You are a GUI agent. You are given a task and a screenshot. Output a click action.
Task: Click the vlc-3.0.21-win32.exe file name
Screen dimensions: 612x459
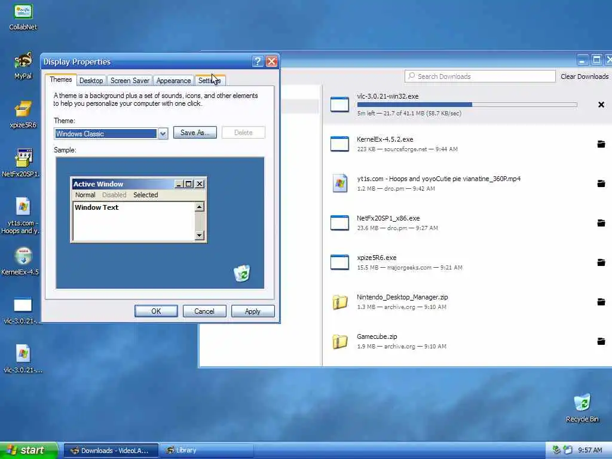click(387, 96)
